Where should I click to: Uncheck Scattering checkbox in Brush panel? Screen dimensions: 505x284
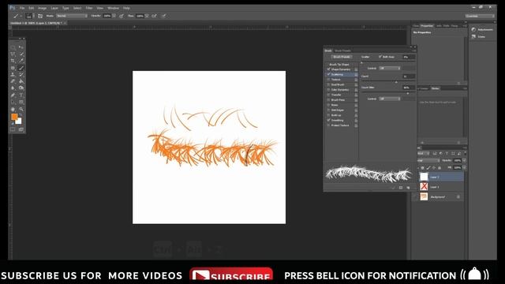328,74
